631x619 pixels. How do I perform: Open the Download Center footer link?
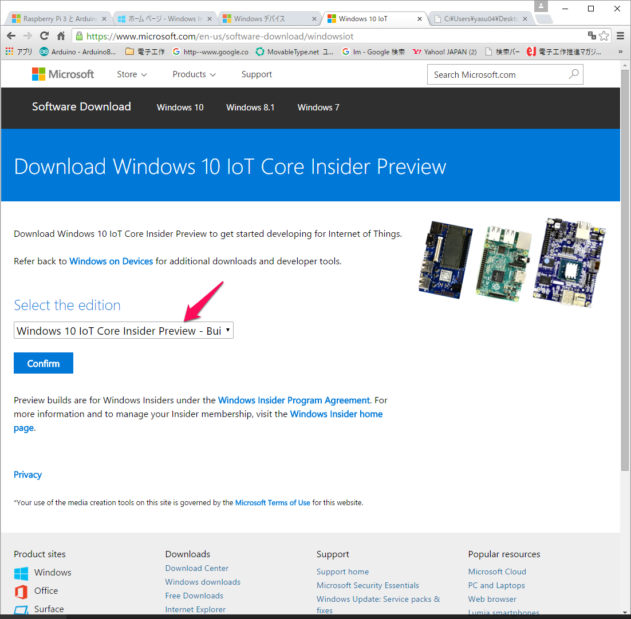pos(197,568)
